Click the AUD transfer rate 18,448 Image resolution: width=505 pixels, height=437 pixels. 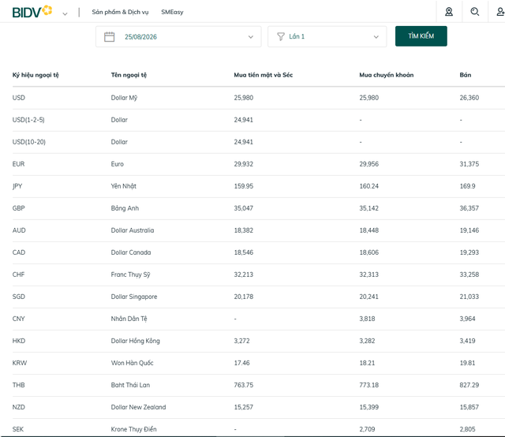tap(369, 230)
